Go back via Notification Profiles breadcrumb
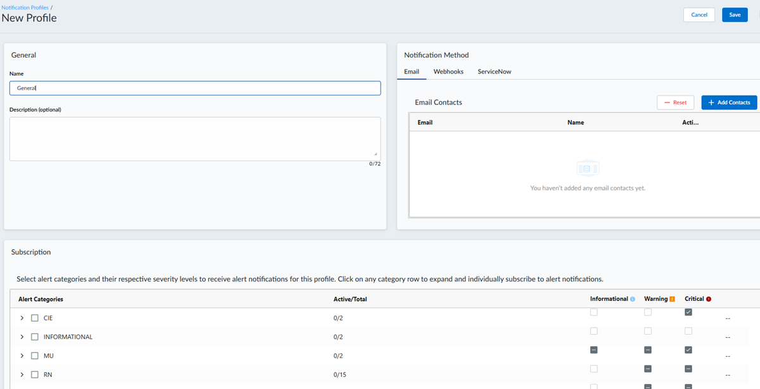 [25, 7]
